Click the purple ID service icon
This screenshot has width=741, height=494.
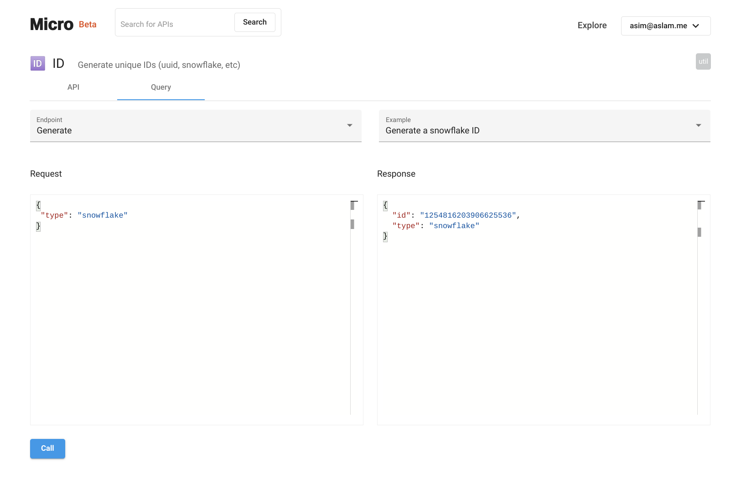pos(37,64)
